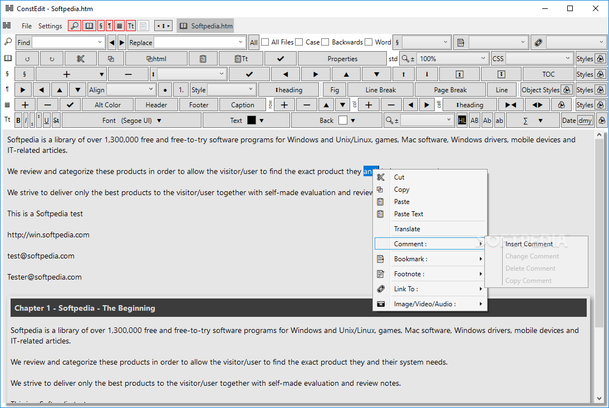Image resolution: width=609 pixels, height=408 pixels.
Task: Click the Find next right arrow
Action: pyautogui.click(x=122, y=42)
